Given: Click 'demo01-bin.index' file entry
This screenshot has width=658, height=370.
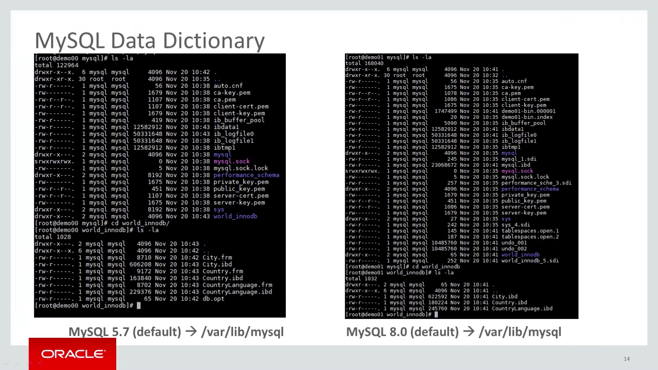Looking at the screenshot, I should coord(527,117).
